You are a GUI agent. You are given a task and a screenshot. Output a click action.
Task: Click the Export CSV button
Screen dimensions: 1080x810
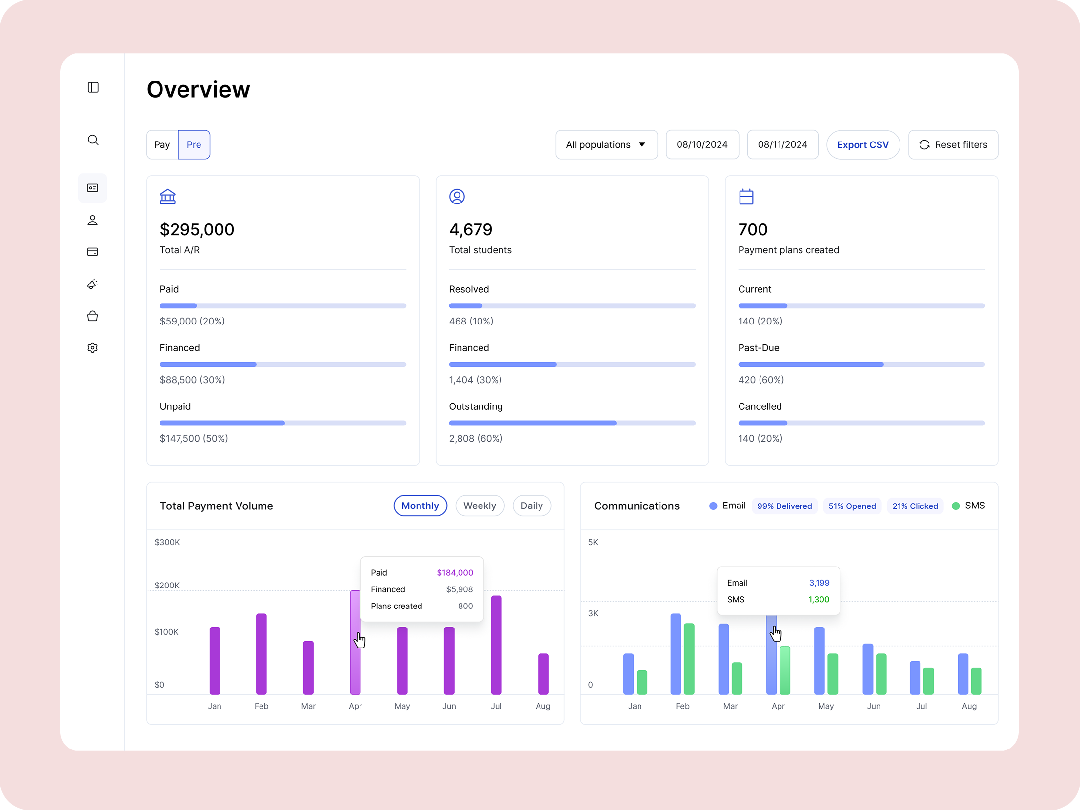click(x=863, y=144)
